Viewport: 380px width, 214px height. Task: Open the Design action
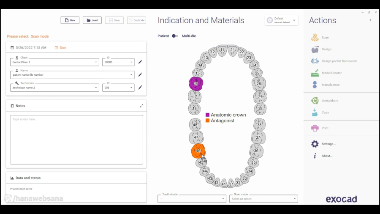pyautogui.click(x=315, y=49)
